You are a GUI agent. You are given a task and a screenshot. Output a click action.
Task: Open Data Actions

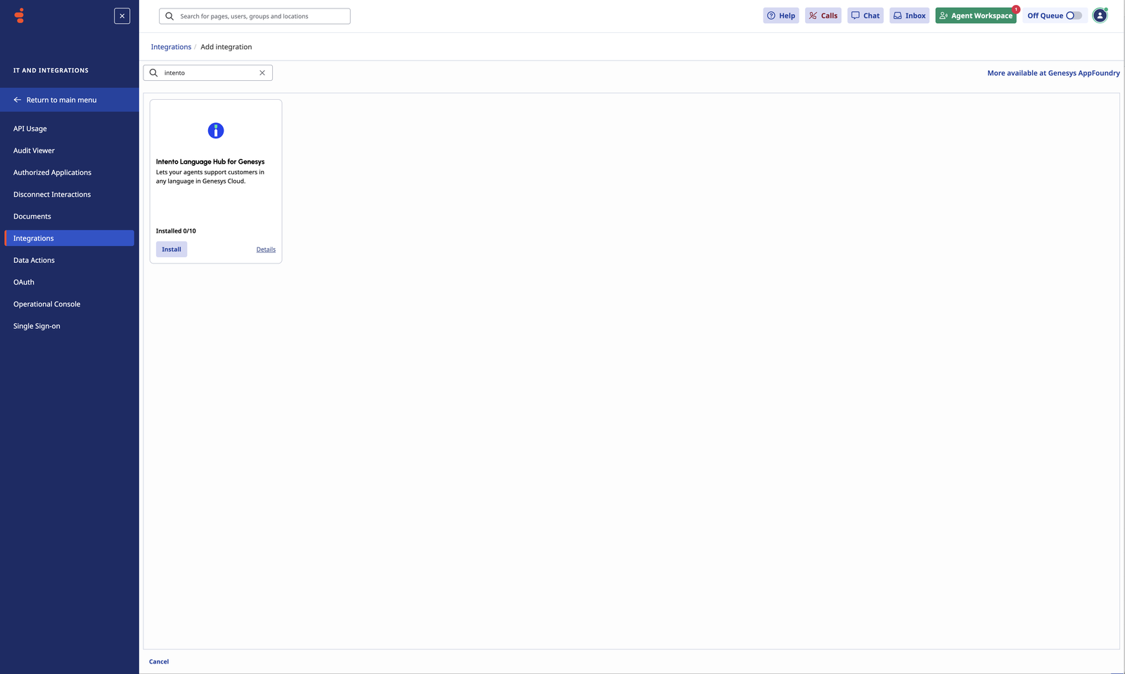pos(34,260)
